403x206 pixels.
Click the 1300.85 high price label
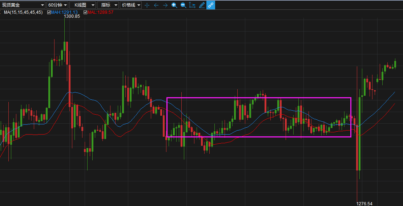pos(72,16)
